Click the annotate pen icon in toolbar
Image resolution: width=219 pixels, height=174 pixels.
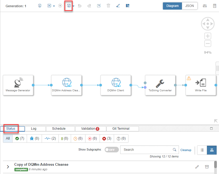[118, 6]
